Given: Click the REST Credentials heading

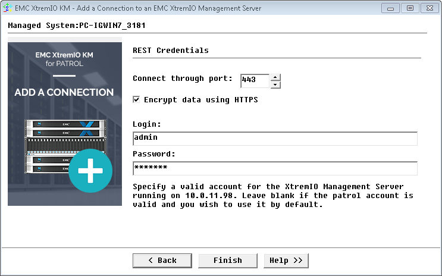Looking at the screenshot, I should tap(171, 50).
